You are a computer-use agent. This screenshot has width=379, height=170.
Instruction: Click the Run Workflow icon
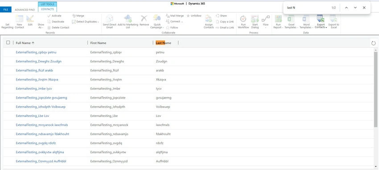coord(243,18)
